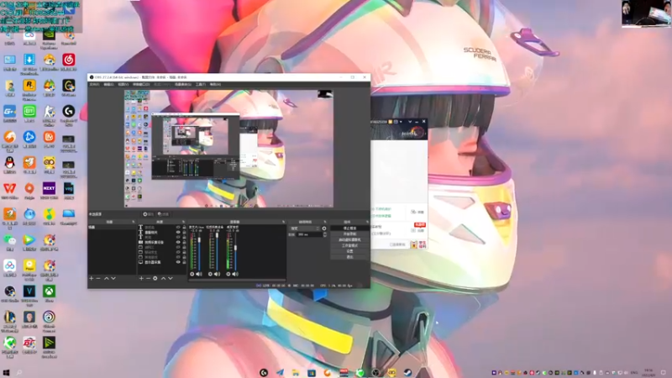
Task: Move source up with Sources panel up arrow
Action: click(163, 279)
